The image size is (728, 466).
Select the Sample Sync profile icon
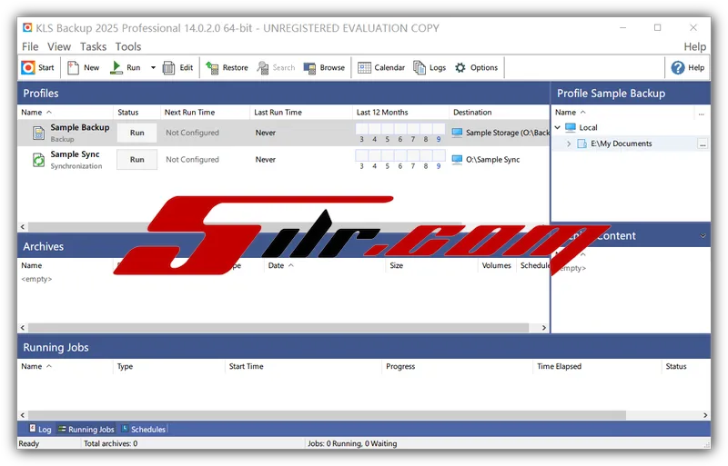pyautogui.click(x=38, y=160)
